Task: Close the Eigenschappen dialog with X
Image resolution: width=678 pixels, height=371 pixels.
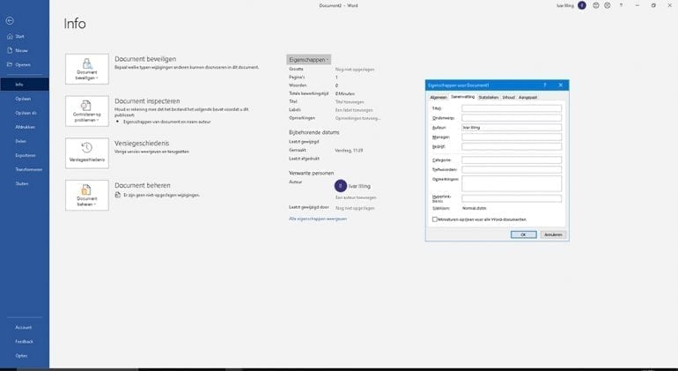Action: tap(561, 85)
